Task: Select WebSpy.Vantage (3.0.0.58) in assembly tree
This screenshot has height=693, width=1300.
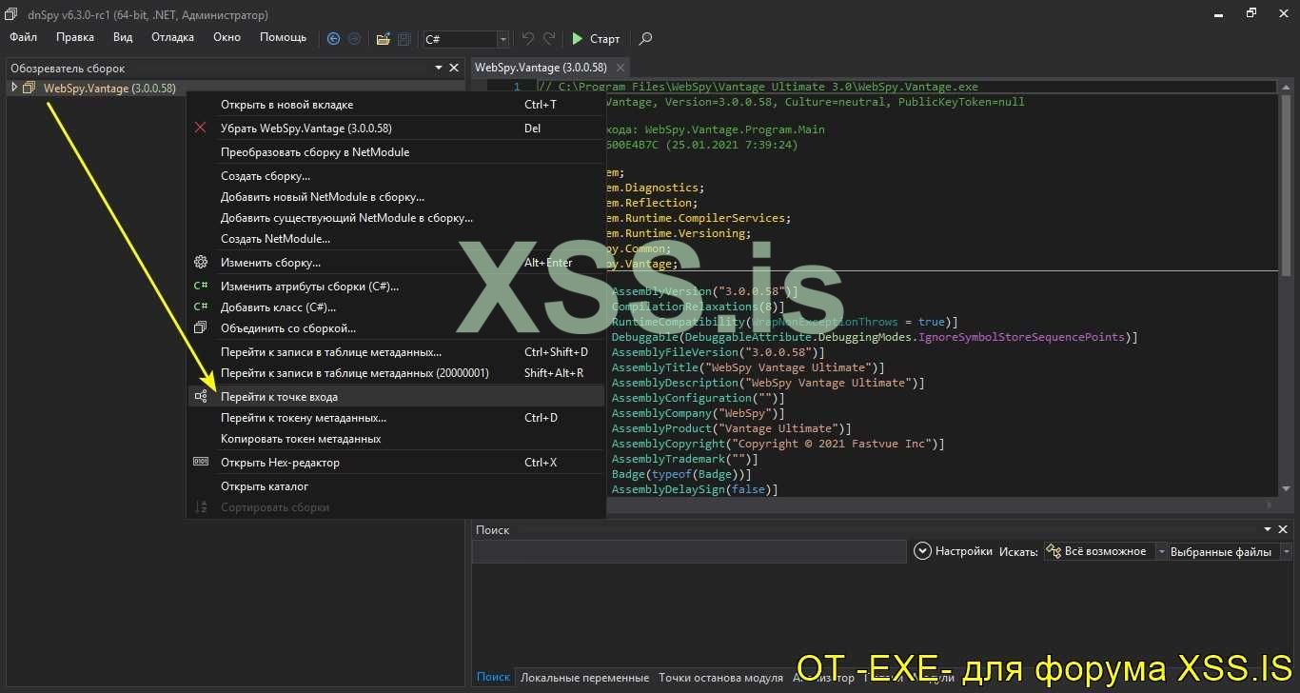Action: [x=109, y=89]
